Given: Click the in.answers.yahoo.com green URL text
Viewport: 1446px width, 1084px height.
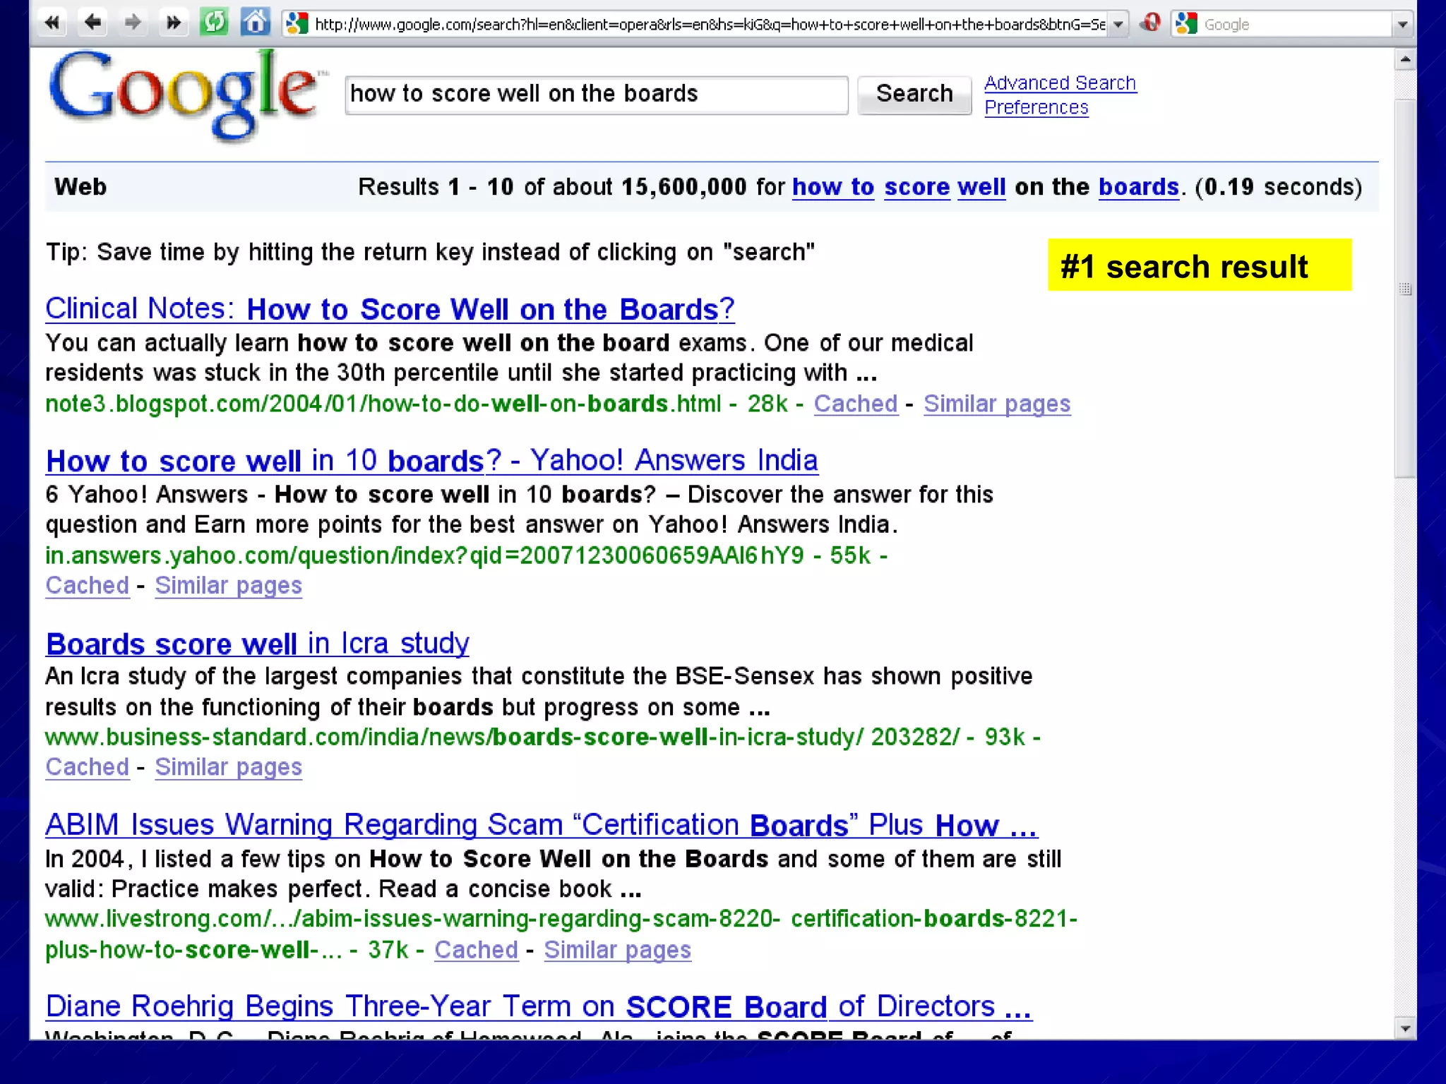Looking at the screenshot, I should pos(424,555).
